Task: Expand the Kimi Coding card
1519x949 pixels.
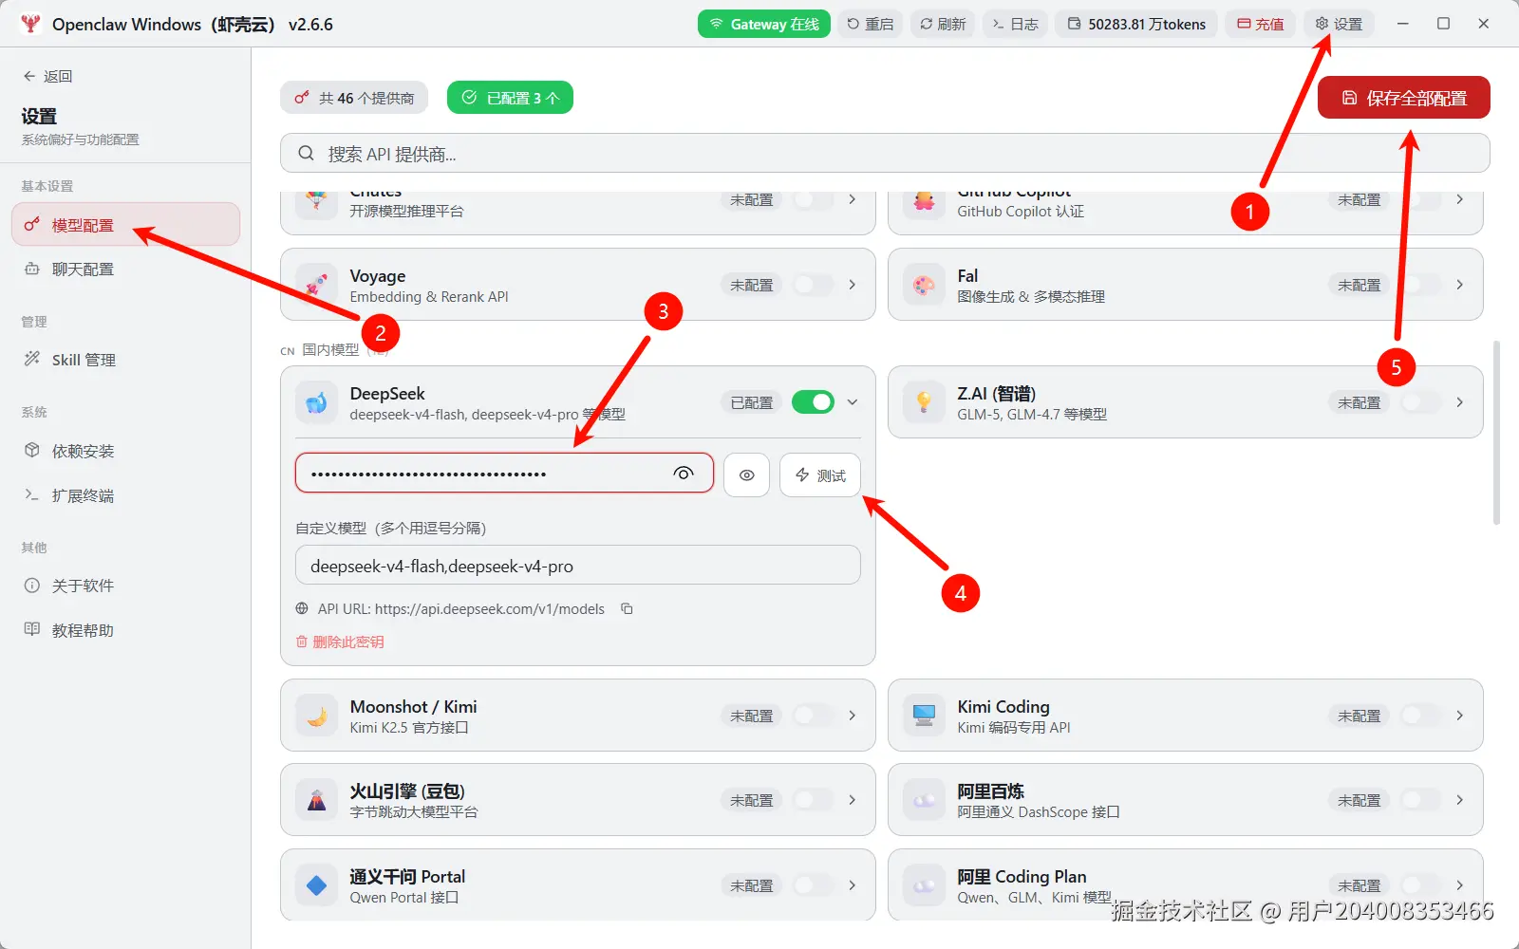Action: click(x=1460, y=716)
